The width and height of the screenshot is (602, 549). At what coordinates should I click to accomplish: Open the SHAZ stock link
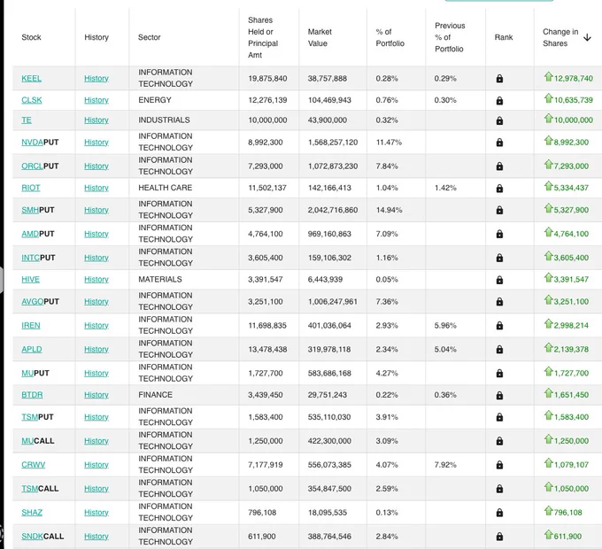click(x=32, y=512)
